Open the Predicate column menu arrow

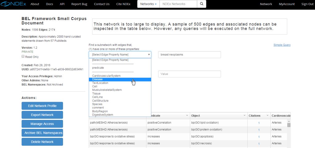[187, 116]
